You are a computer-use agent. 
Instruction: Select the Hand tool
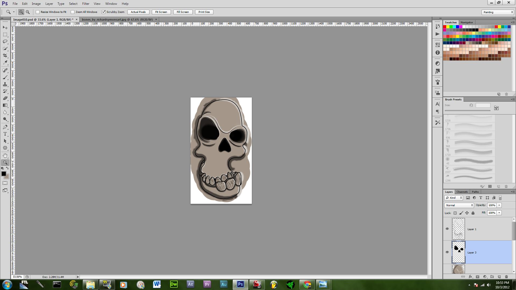point(5,156)
